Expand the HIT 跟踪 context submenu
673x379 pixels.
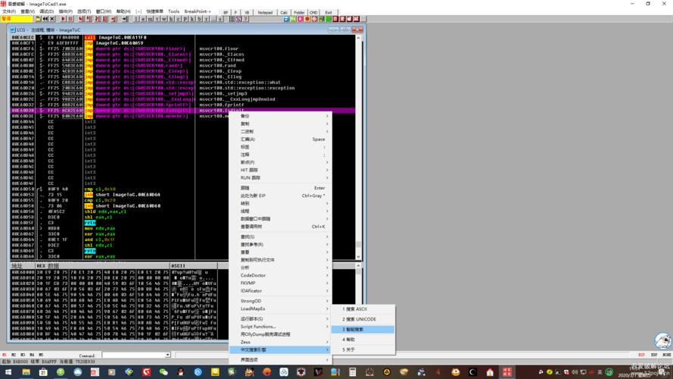point(280,170)
